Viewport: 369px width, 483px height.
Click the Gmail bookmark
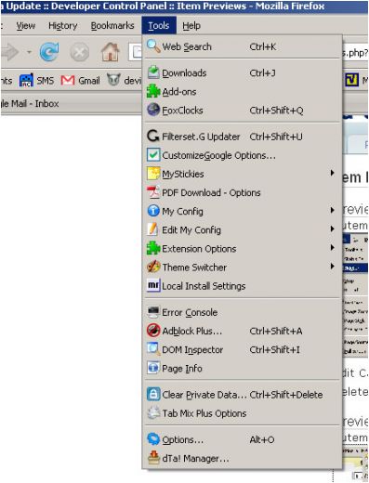(80, 81)
